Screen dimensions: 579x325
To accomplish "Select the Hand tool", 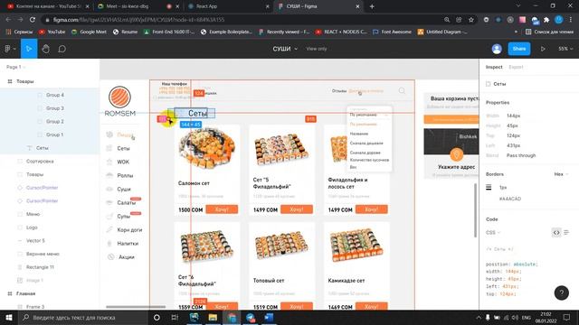I will click(x=46, y=49).
